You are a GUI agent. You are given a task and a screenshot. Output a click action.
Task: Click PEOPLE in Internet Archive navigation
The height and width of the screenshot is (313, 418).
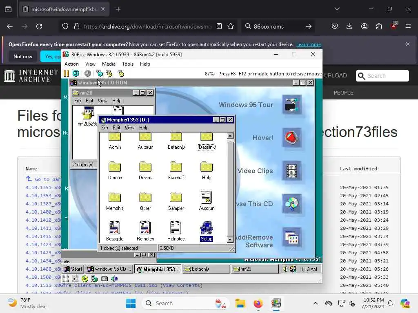[x=343, y=93]
